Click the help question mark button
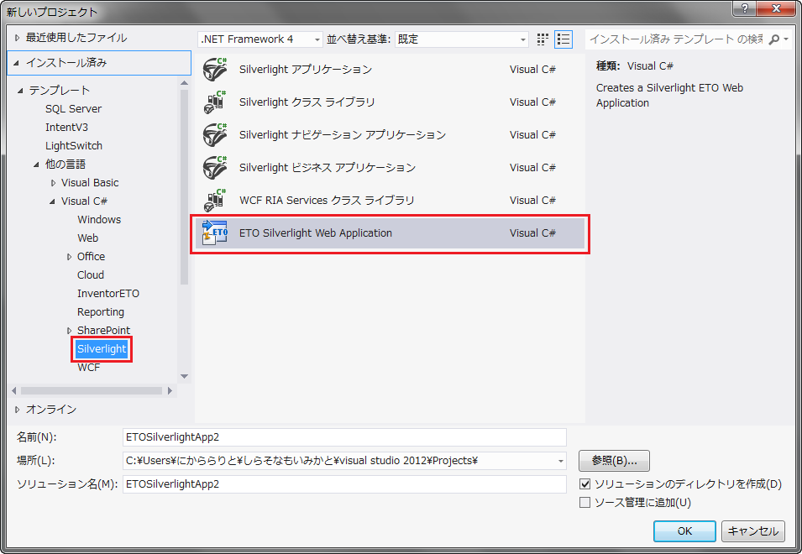Viewport: 802px width, 554px height. point(744,8)
